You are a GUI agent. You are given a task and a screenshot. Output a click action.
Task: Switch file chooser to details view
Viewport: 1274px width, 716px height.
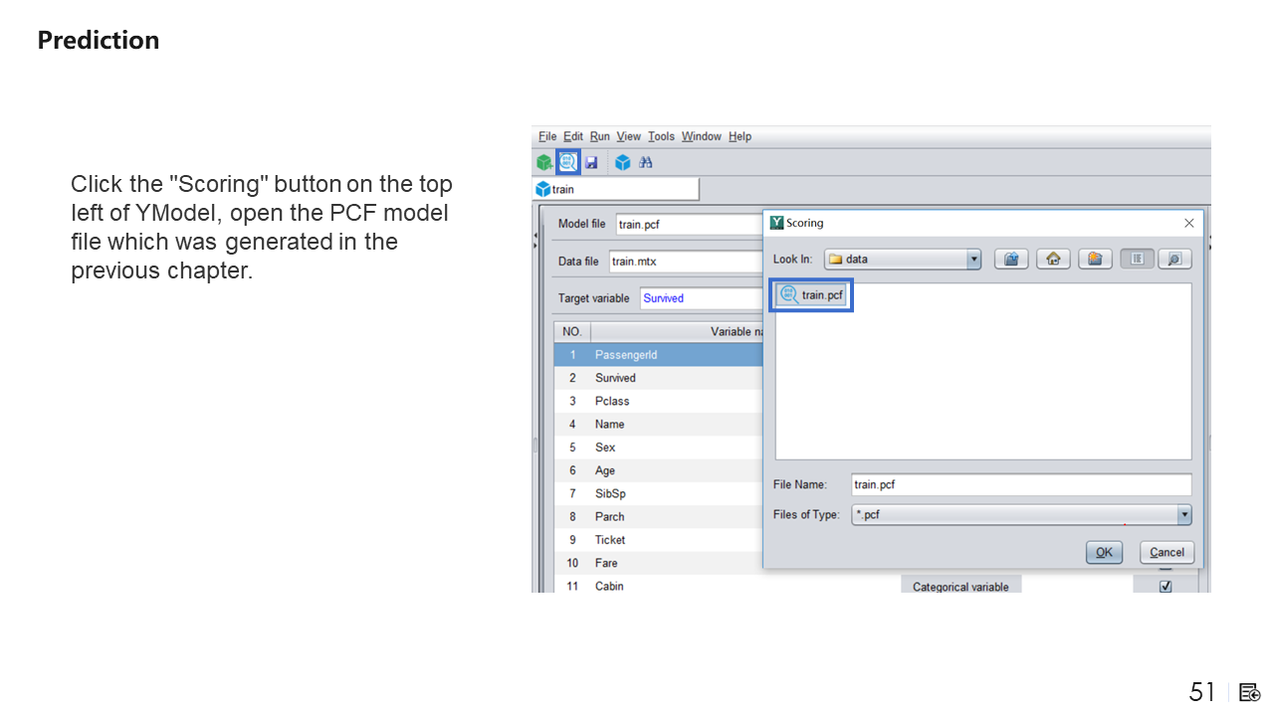point(1174,259)
